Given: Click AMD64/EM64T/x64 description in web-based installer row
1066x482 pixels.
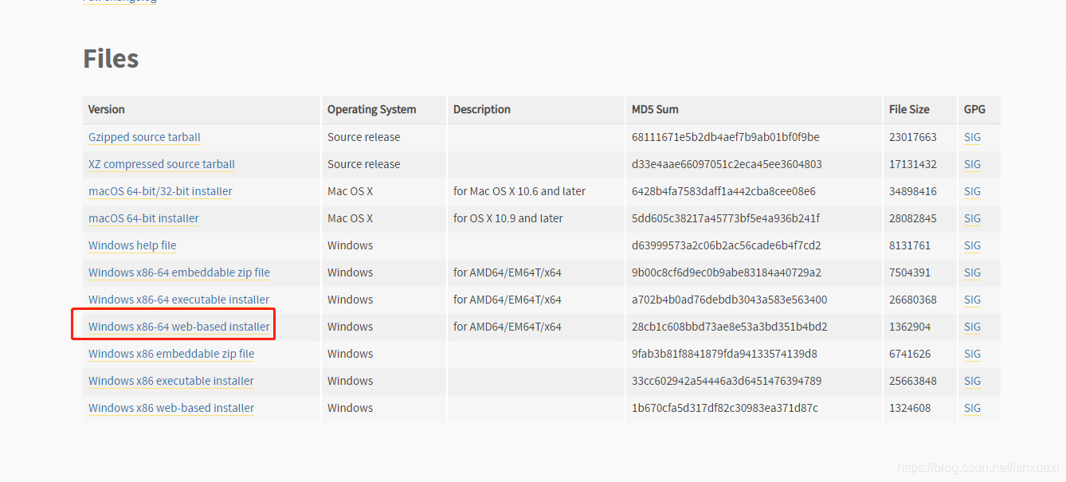Looking at the screenshot, I should (x=508, y=327).
